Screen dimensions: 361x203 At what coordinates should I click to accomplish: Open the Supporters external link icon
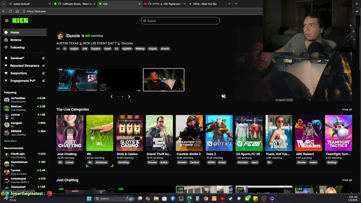tap(43, 73)
